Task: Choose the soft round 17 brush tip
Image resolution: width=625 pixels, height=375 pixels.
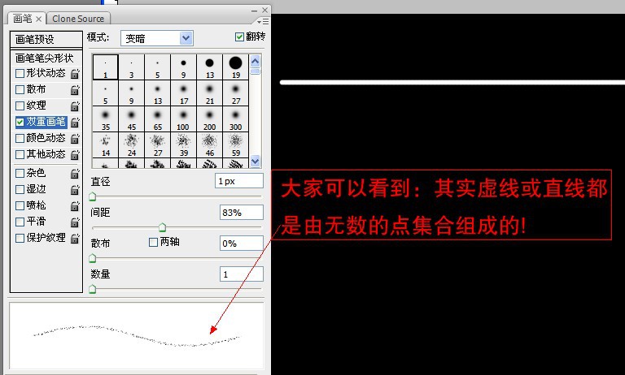Action: pyautogui.click(x=183, y=93)
